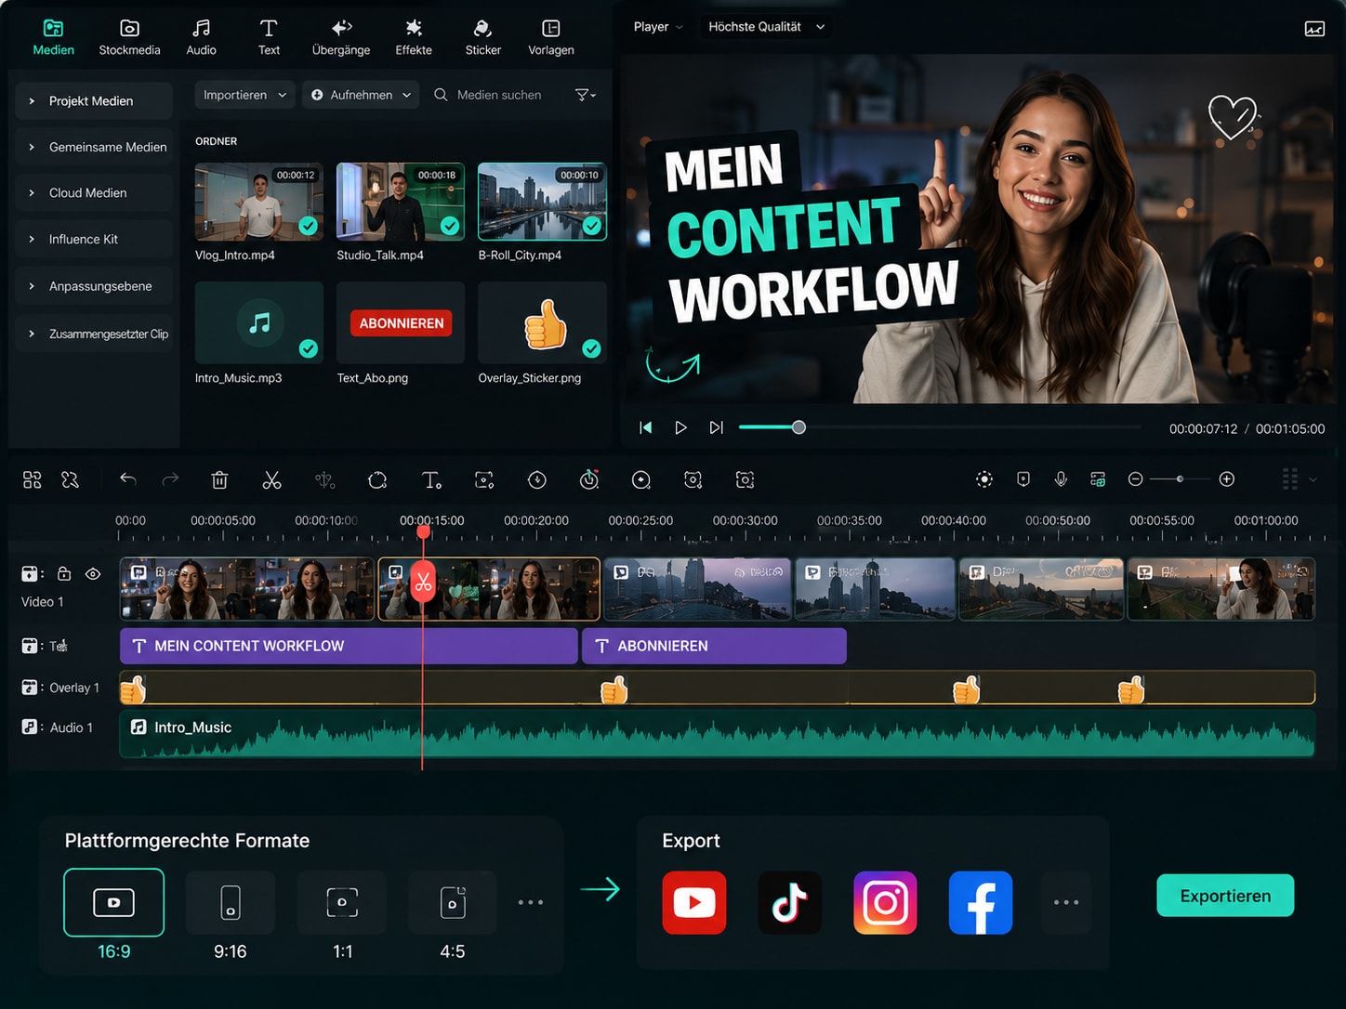
Task: Click the marker shield icon
Action: pyautogui.click(x=1023, y=478)
